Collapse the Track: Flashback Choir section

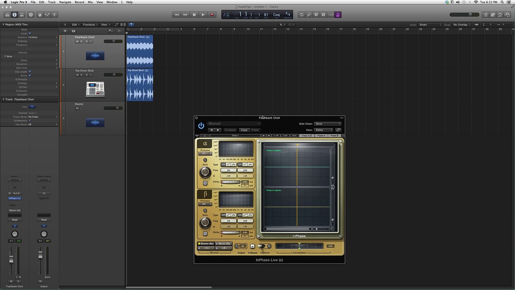tap(3, 99)
